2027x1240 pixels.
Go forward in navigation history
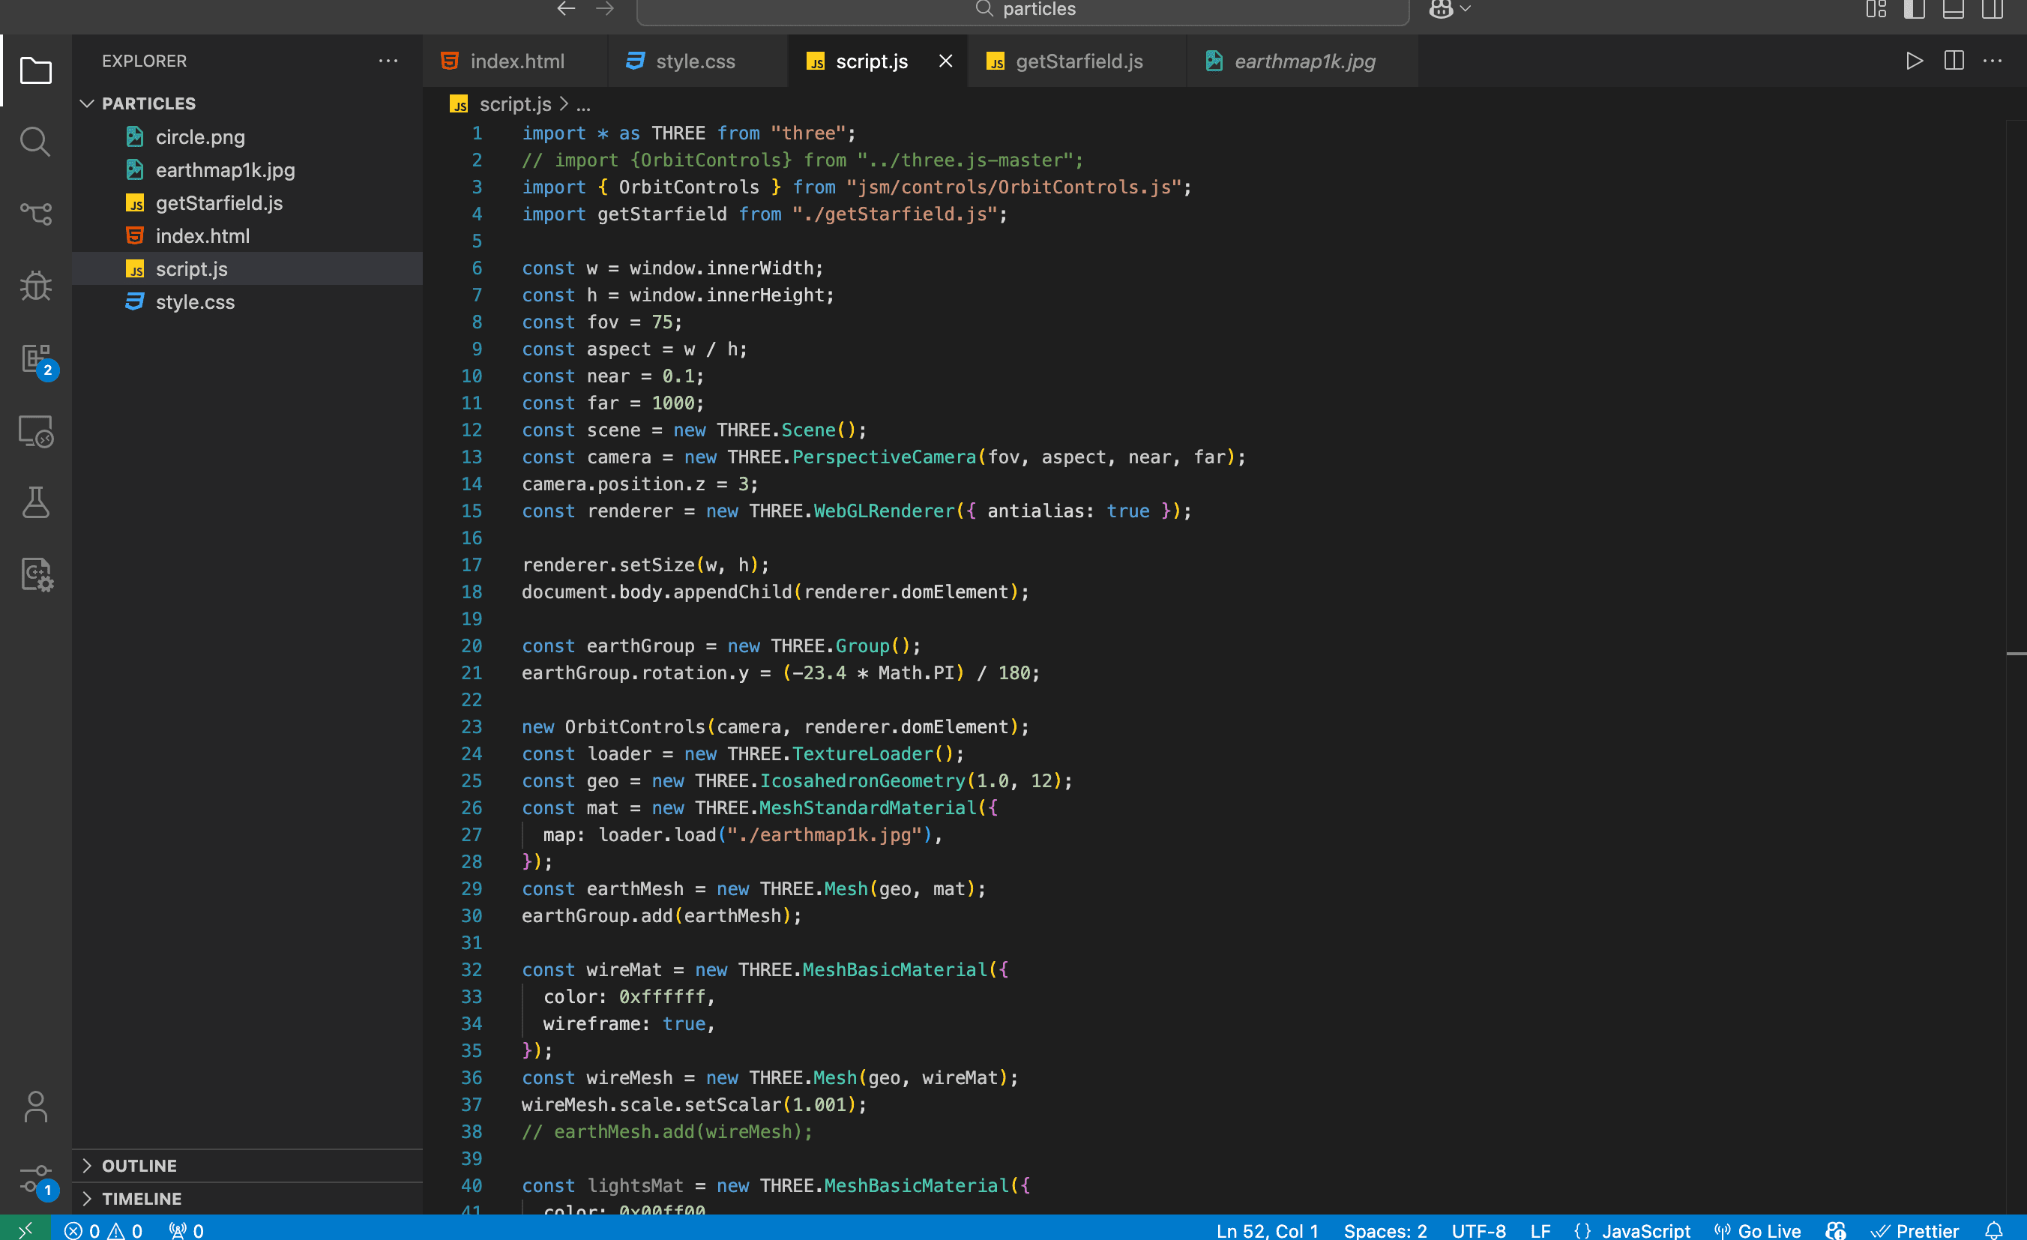point(605,9)
